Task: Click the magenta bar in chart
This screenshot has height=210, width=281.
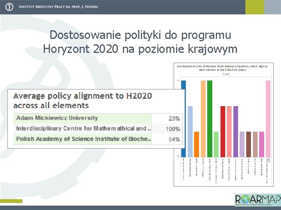Action: 261,144
